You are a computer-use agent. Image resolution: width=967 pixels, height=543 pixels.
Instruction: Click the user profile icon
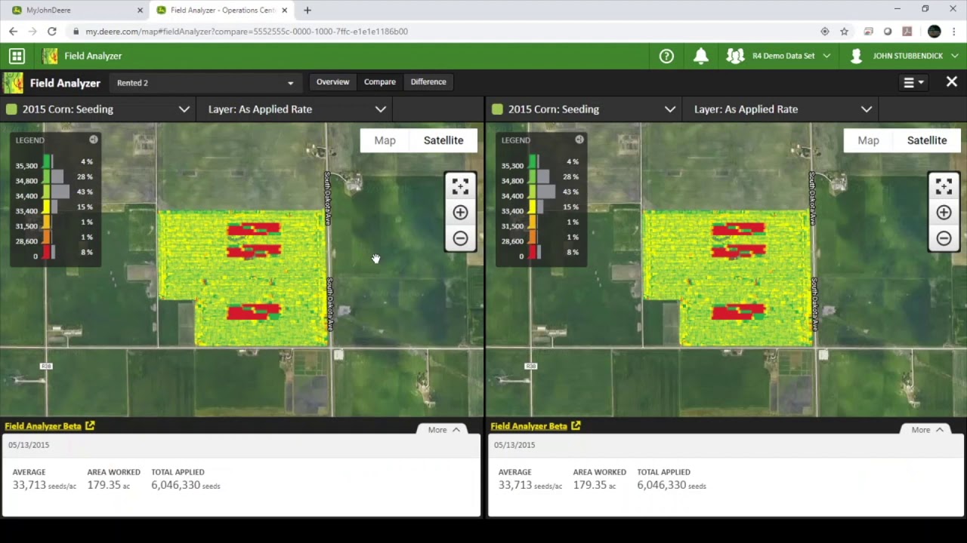[856, 56]
